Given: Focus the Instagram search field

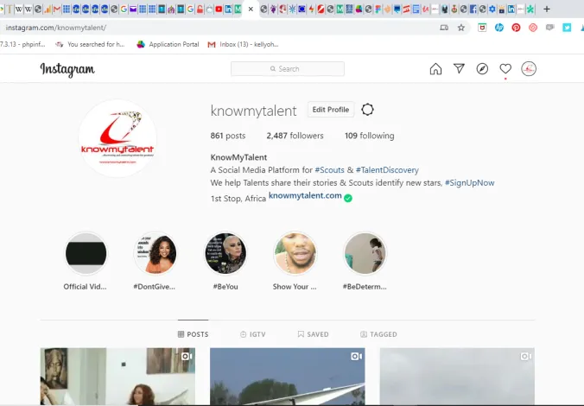Looking at the screenshot, I should pos(288,69).
